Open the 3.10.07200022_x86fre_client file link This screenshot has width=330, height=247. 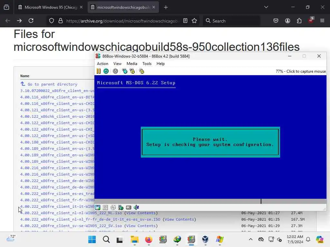(57, 91)
